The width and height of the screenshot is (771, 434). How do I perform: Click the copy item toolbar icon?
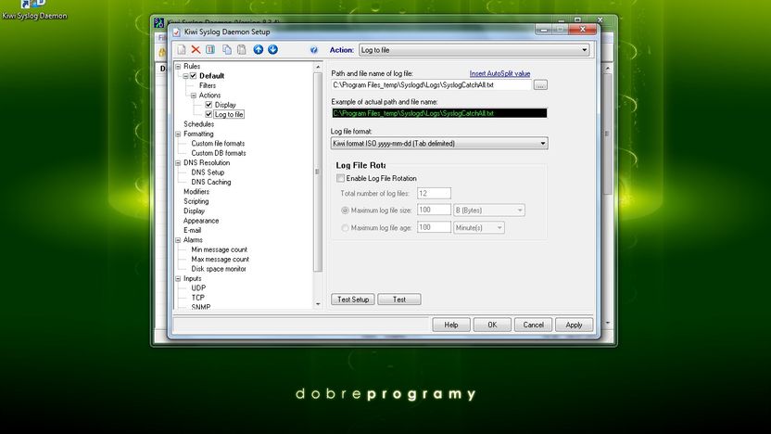[x=227, y=50]
